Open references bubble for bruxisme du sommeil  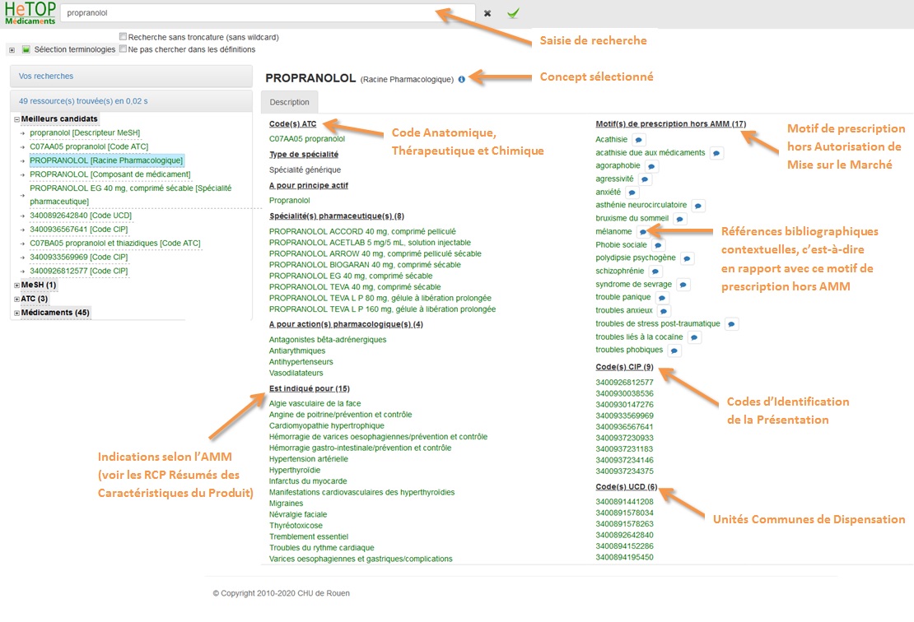coord(679,219)
